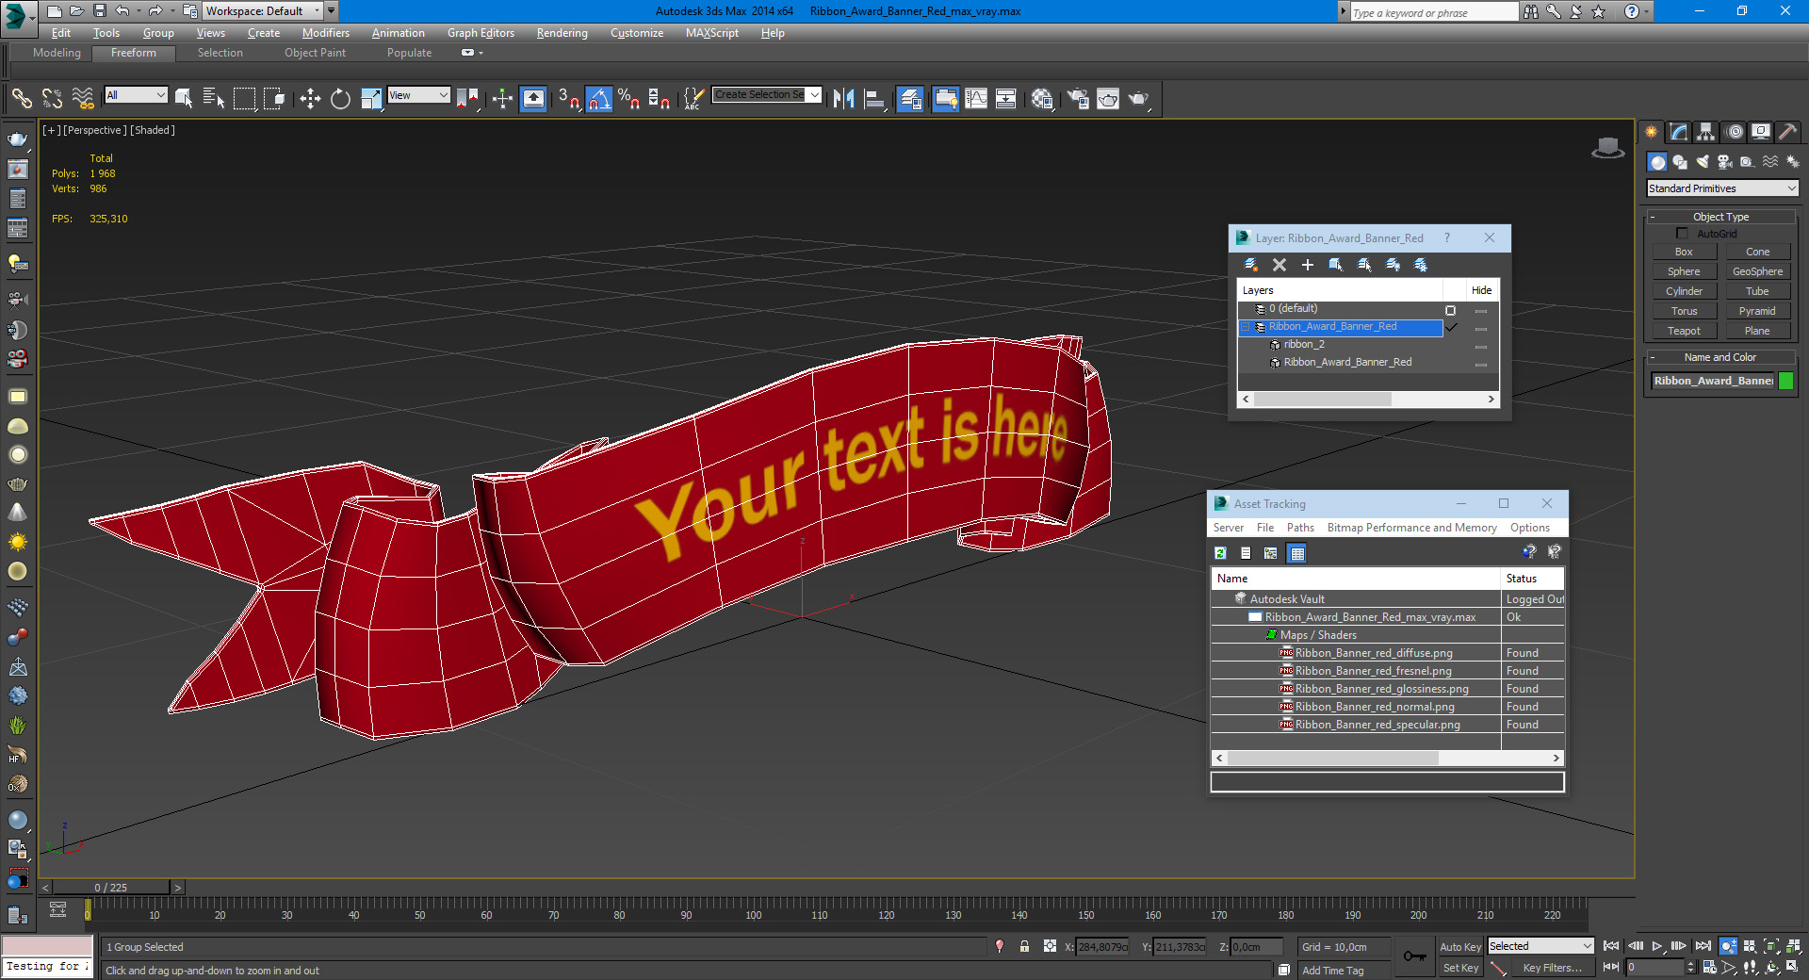1809x980 pixels.
Task: Switch Asset Tracking to table view
Action: tap(1297, 553)
